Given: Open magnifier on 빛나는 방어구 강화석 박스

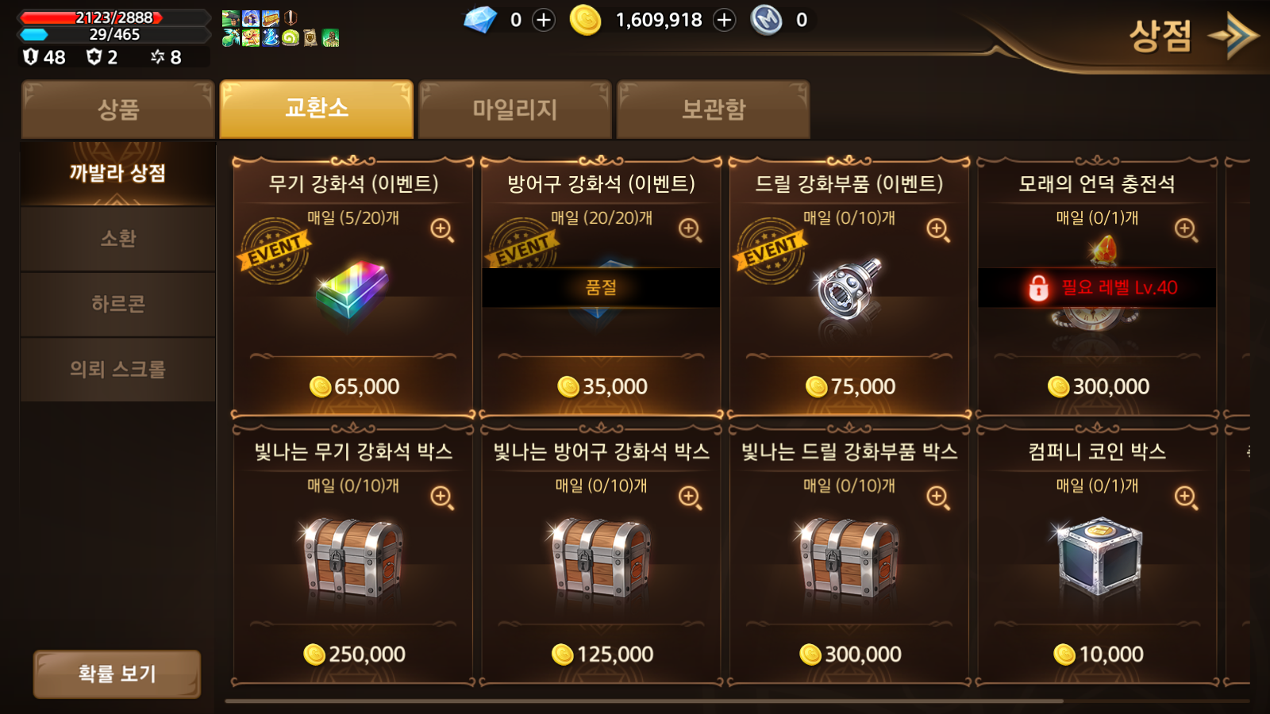Looking at the screenshot, I should 690,498.
